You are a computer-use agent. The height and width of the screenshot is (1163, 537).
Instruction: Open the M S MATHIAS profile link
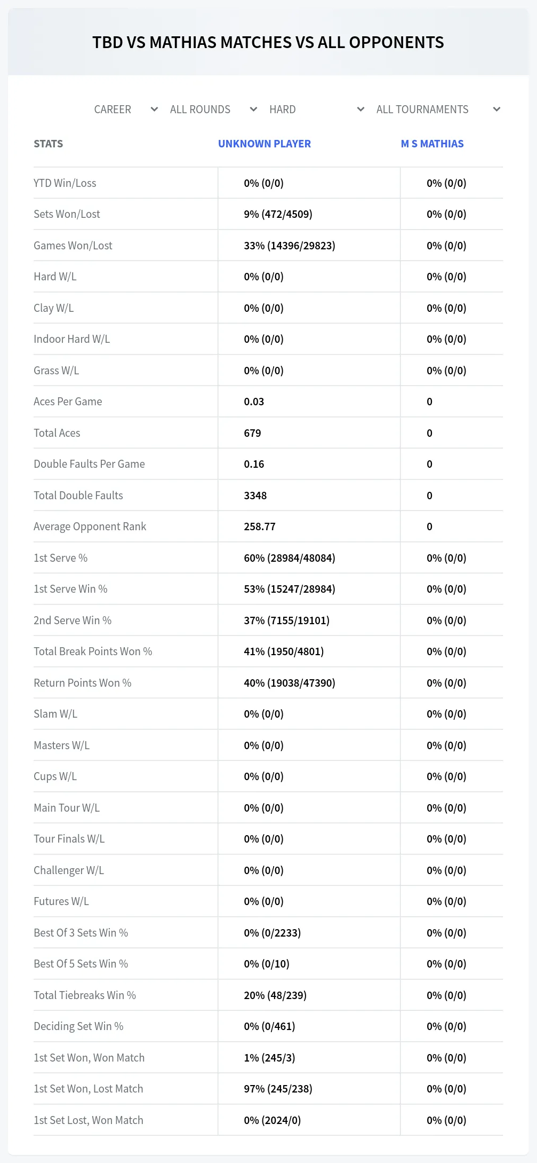(x=432, y=144)
